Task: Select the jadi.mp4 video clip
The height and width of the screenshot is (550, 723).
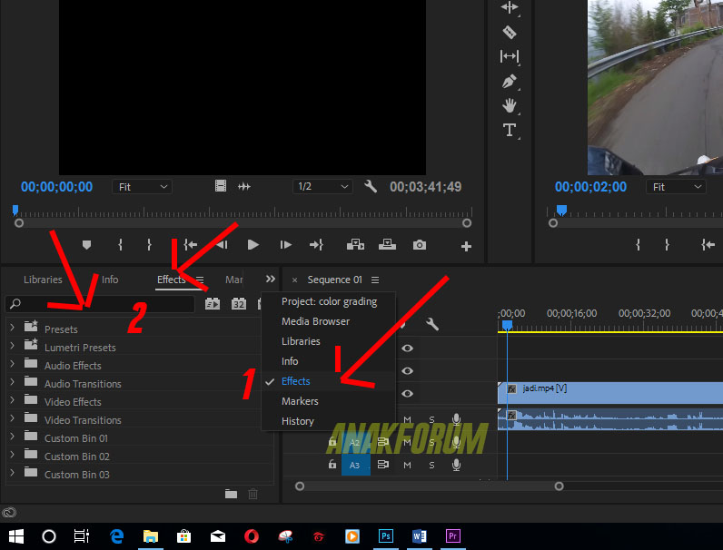Action: (610, 393)
